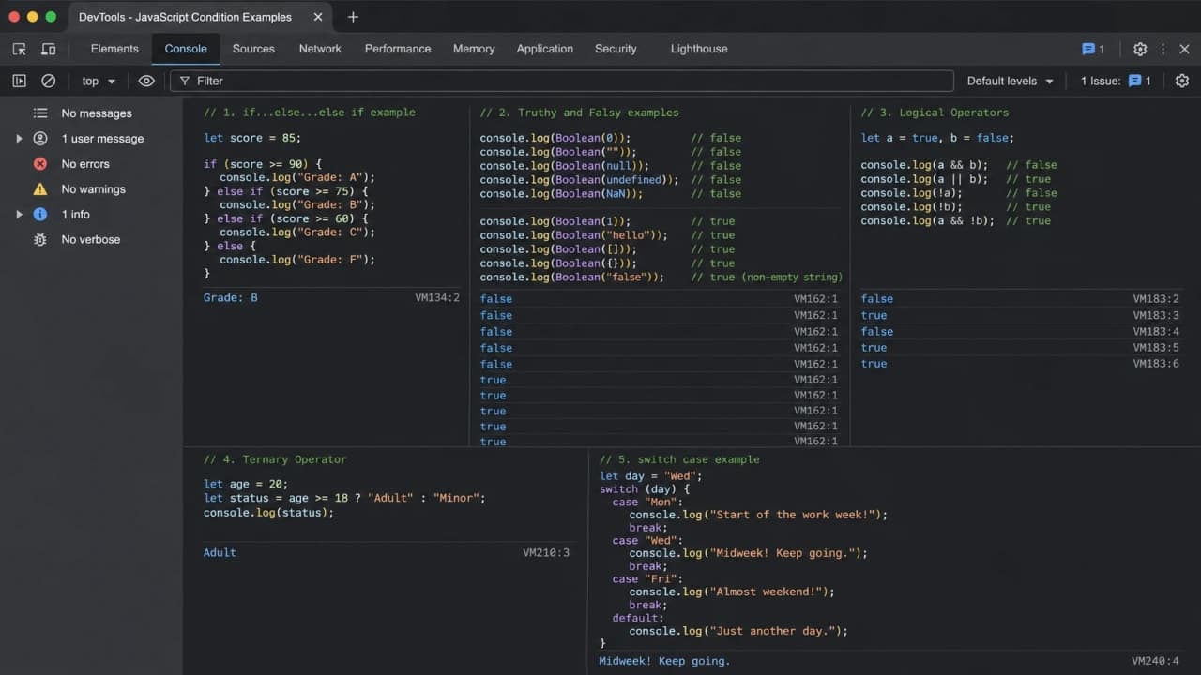This screenshot has height=675, width=1201.
Task: Click the macOS green maximize window button
Action: 51,17
